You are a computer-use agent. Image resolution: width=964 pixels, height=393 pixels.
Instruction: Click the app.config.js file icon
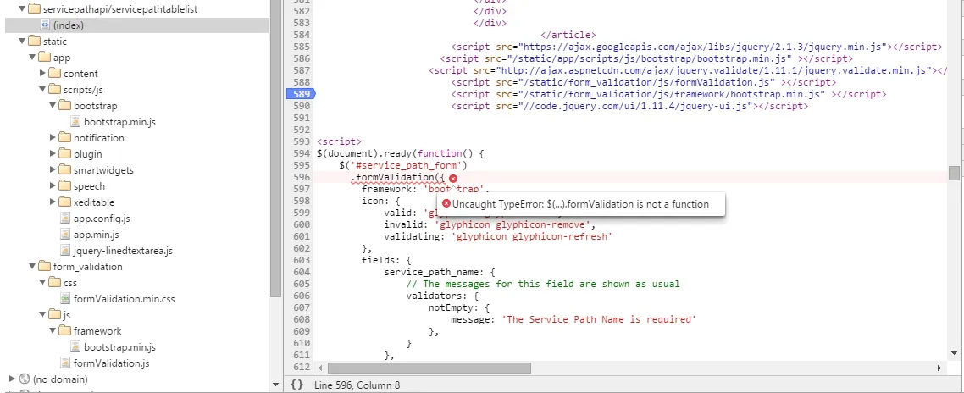click(x=65, y=219)
